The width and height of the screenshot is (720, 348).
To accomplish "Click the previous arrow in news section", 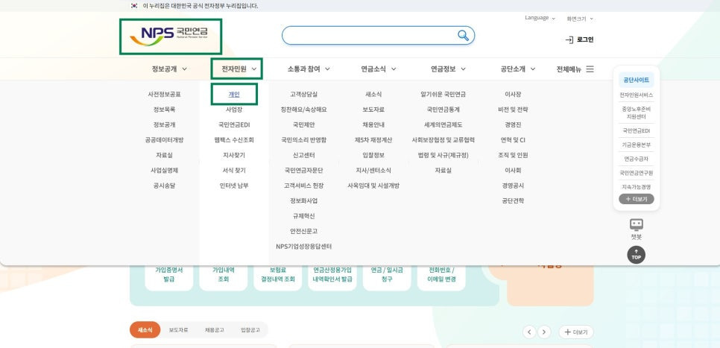I will point(529,332).
